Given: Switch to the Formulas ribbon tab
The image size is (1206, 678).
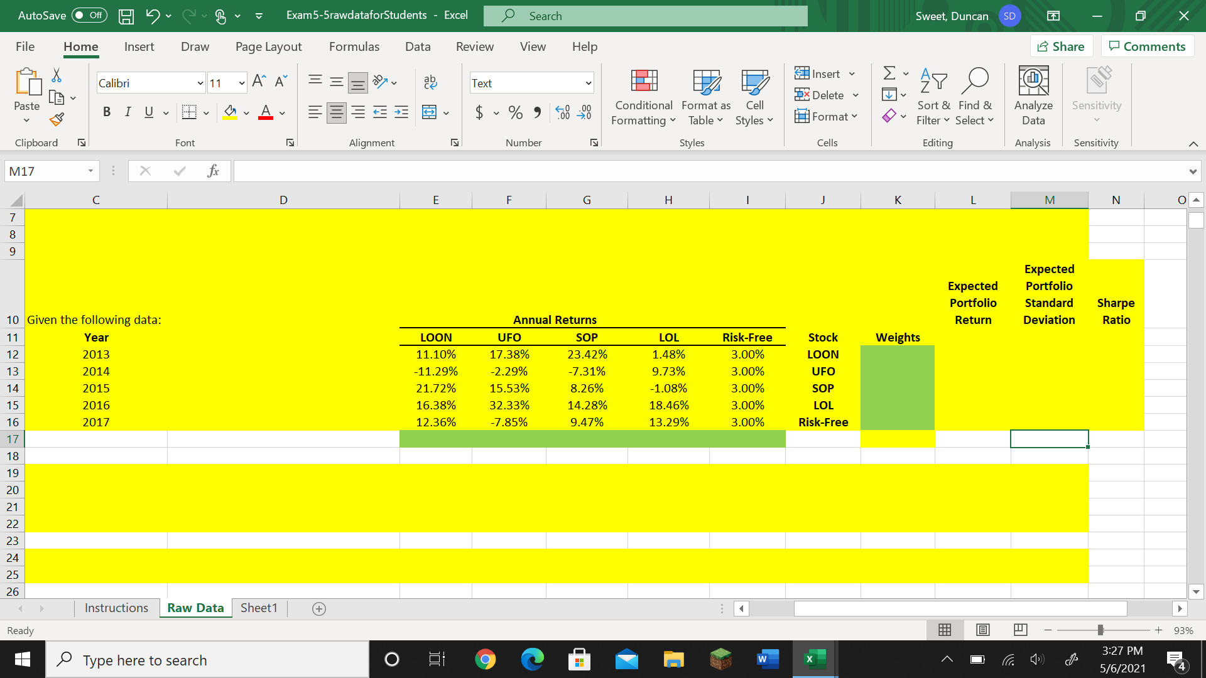Looking at the screenshot, I should (x=354, y=46).
